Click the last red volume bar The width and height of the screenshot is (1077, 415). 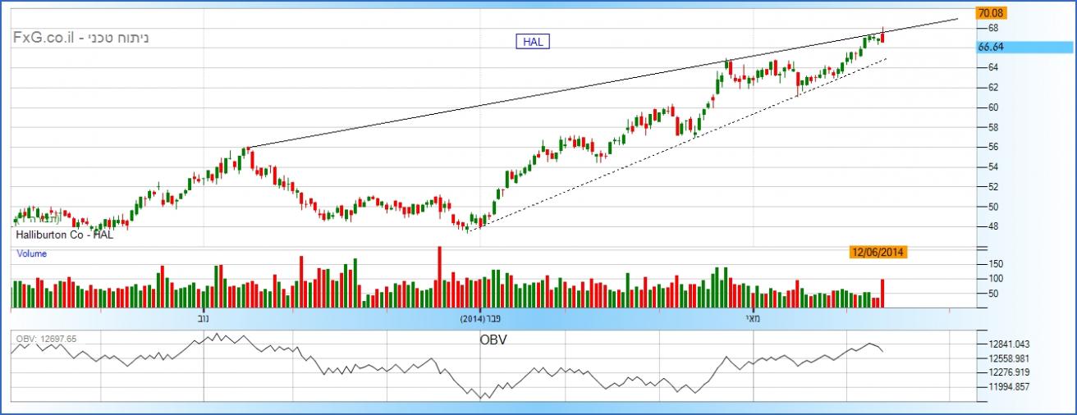click(x=882, y=293)
